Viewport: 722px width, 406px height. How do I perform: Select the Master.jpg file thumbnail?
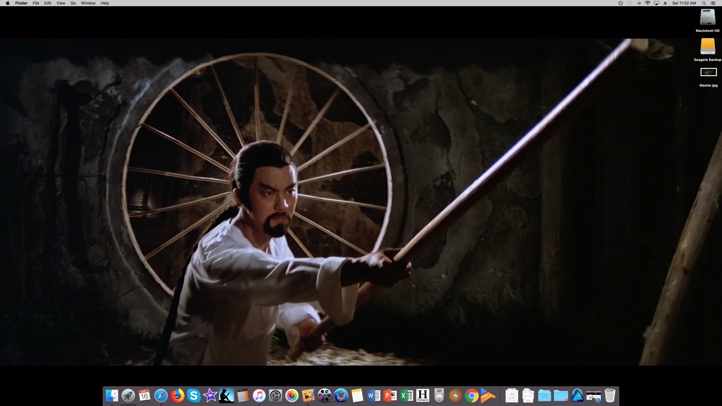(x=708, y=72)
